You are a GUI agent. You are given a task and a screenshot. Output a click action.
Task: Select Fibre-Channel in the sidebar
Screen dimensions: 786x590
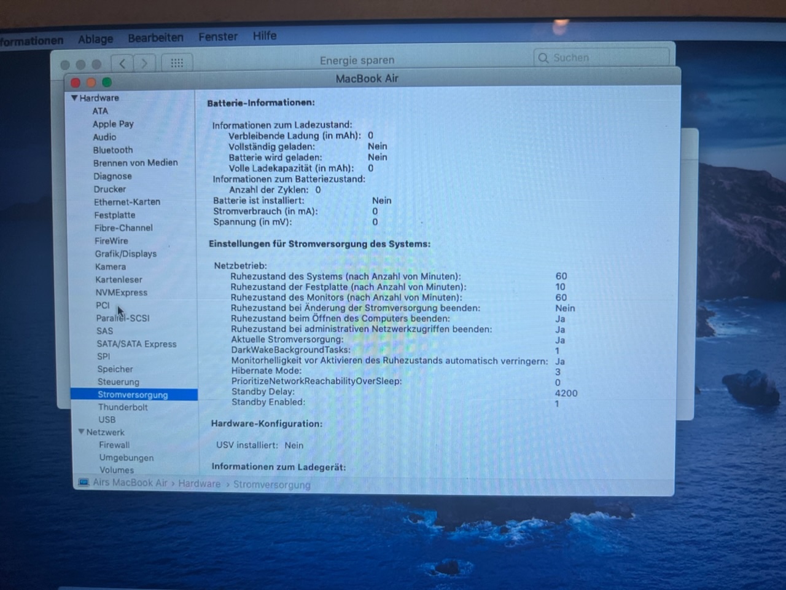[123, 228]
